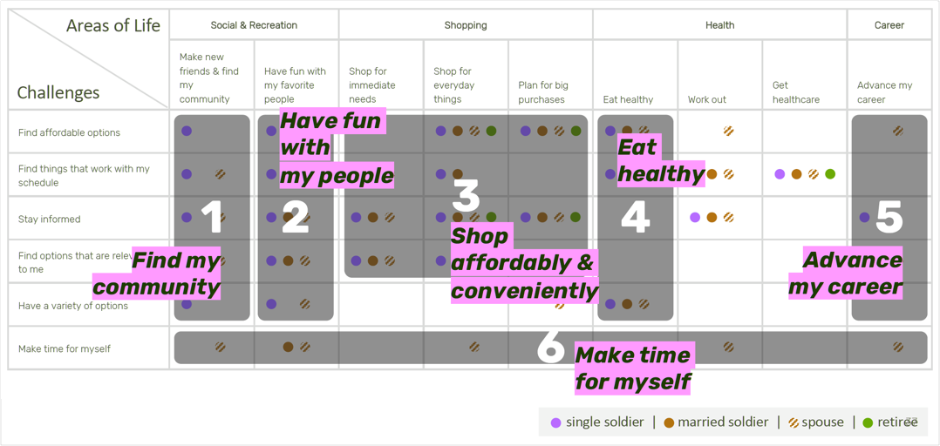Click the Career column header
The width and height of the screenshot is (940, 446).
coord(889,25)
